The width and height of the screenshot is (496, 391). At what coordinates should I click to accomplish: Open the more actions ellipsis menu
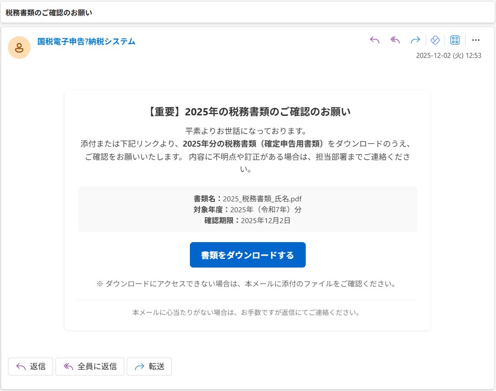pos(476,40)
